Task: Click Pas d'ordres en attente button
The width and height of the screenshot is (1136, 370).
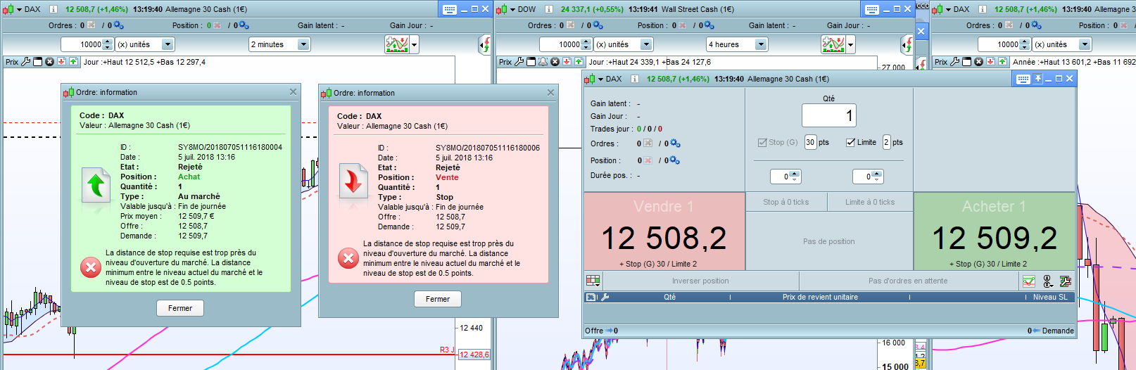Action: [x=908, y=281]
